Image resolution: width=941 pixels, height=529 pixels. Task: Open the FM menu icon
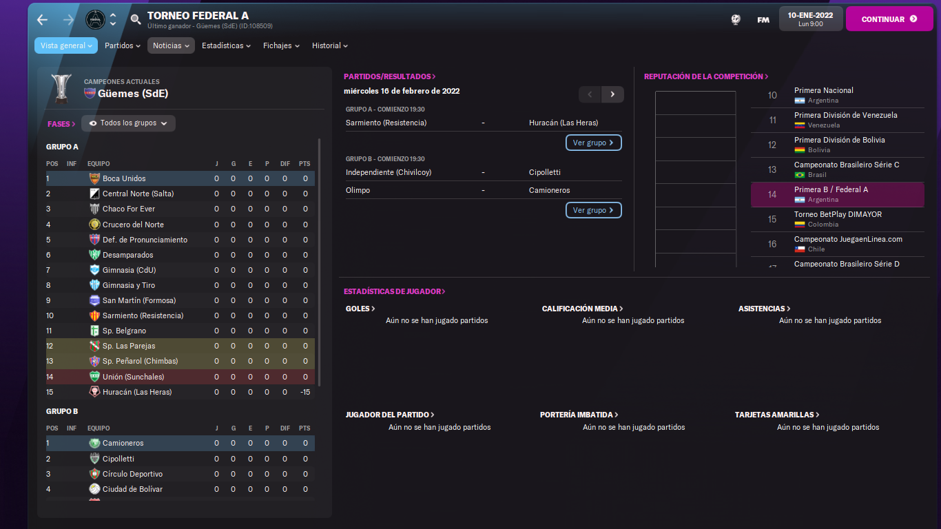[763, 19]
